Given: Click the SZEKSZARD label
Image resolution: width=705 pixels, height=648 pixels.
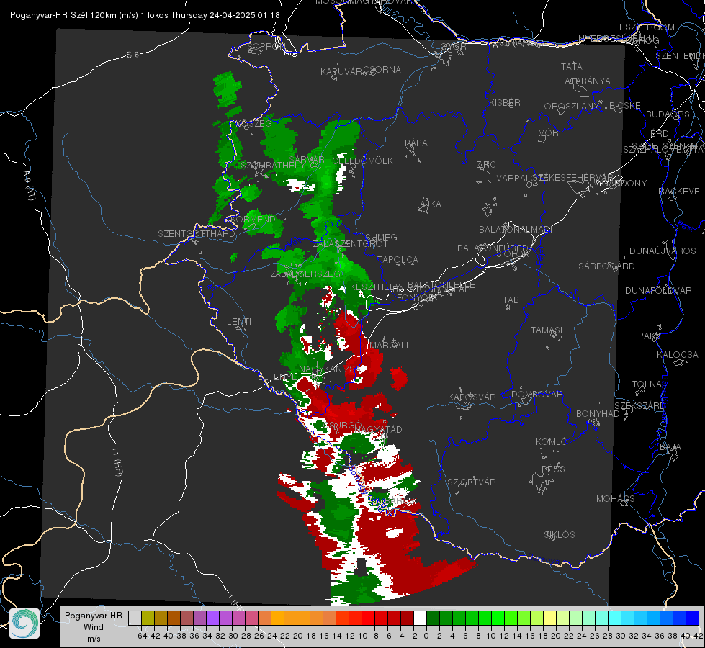Looking at the screenshot, I should pyautogui.click(x=639, y=406).
